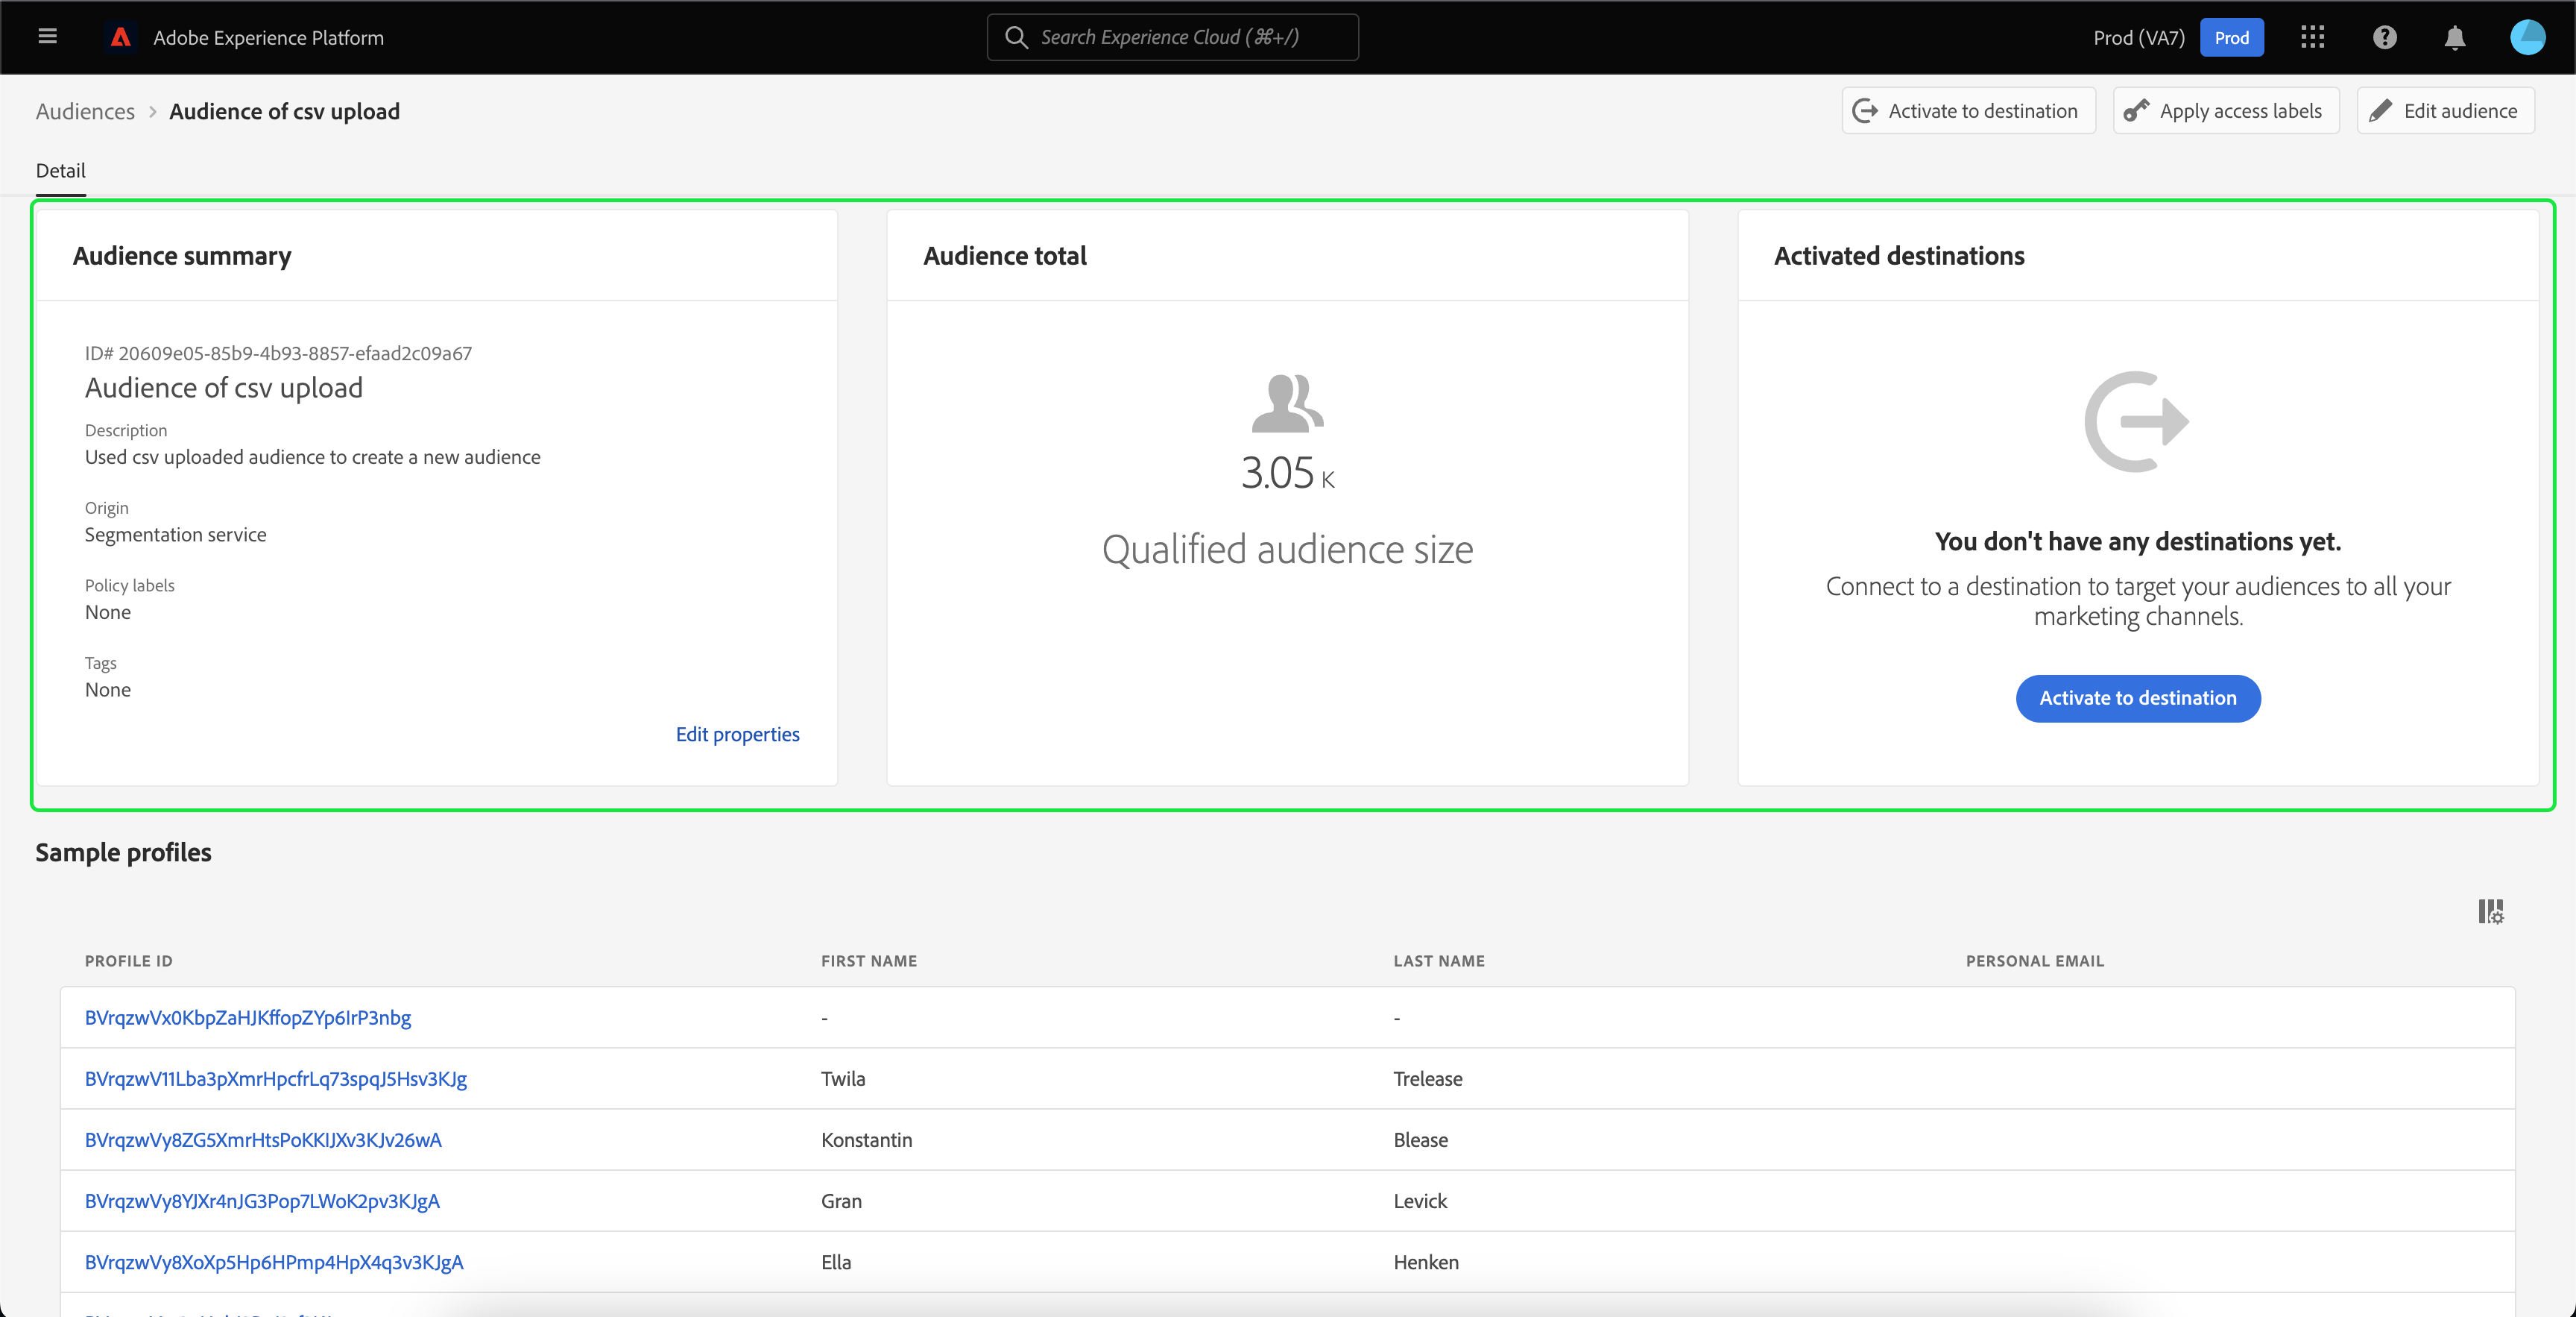Select the Detail tab

click(60, 170)
